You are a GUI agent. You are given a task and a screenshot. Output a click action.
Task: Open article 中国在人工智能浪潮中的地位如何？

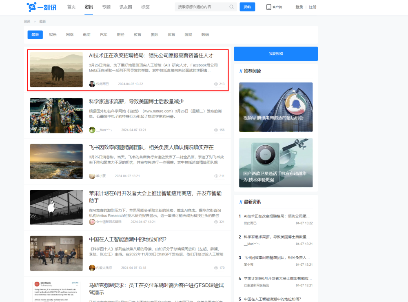click(x=128, y=240)
